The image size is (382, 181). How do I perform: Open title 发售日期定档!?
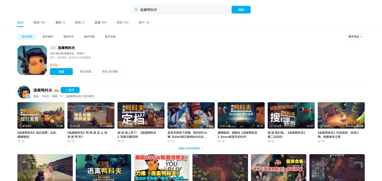click(137, 135)
